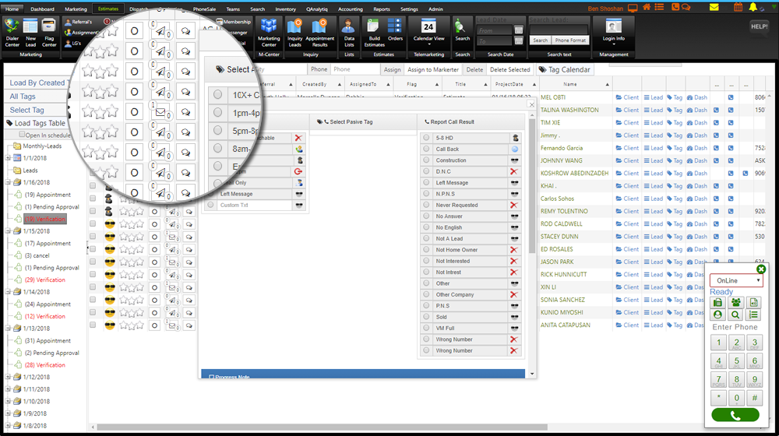
Task: Click the Marketing Center icon
Action: [x=269, y=31]
